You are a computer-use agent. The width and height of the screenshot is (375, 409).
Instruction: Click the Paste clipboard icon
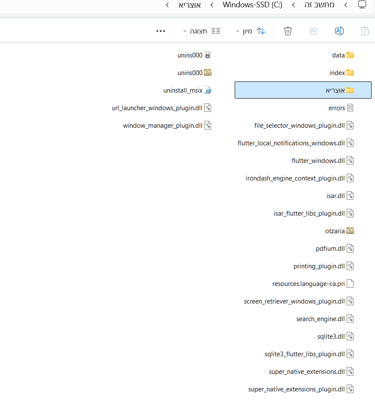[x=365, y=31]
